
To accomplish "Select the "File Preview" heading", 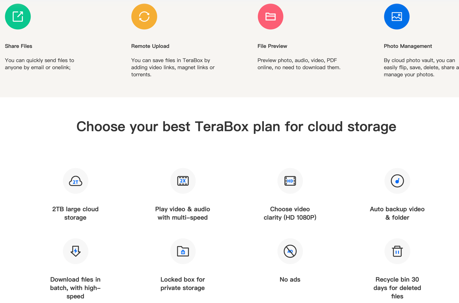I will (272, 46).
